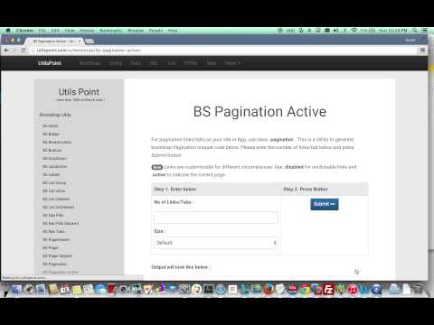Image resolution: width=434 pixels, height=325 pixels.
Task: Open BS List Group in the sidebar
Action: click(x=54, y=182)
